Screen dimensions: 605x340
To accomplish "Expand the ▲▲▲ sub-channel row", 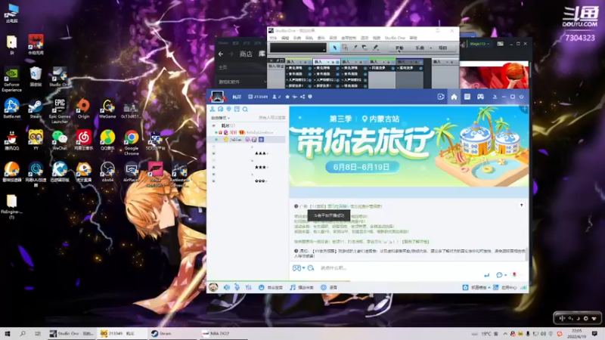I will click(214, 153).
